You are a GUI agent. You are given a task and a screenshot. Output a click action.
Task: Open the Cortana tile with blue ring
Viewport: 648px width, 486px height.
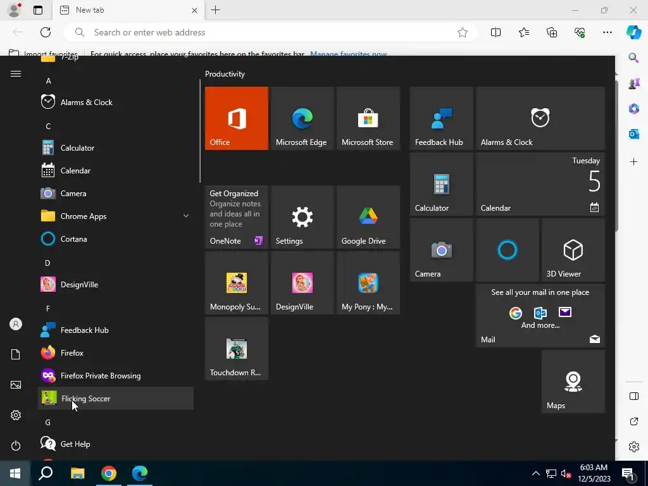click(507, 250)
